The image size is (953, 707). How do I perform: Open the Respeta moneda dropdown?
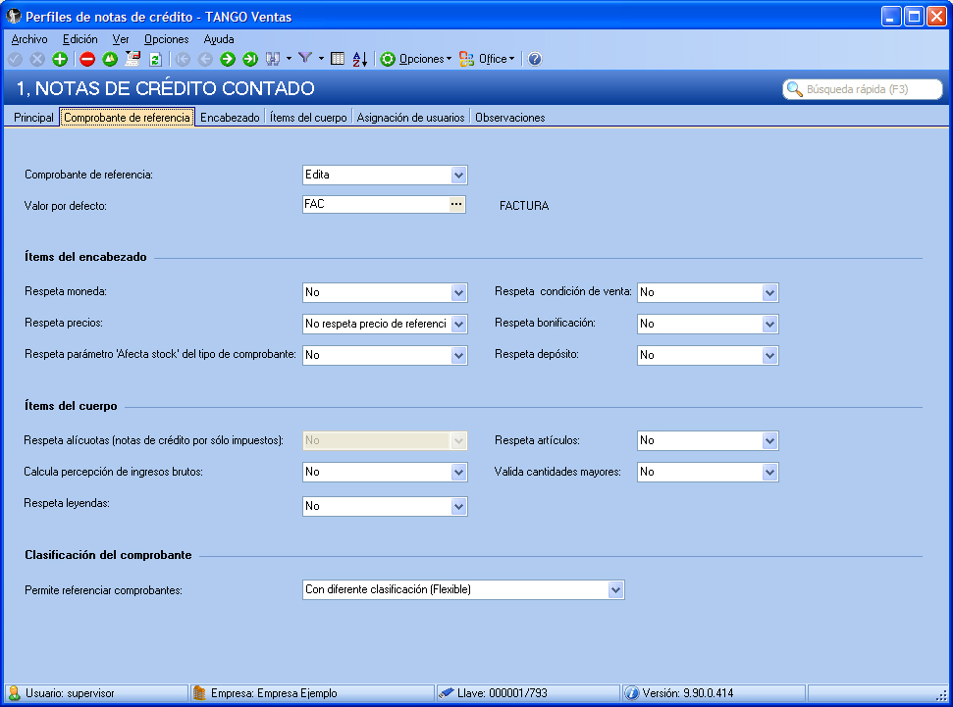459,293
